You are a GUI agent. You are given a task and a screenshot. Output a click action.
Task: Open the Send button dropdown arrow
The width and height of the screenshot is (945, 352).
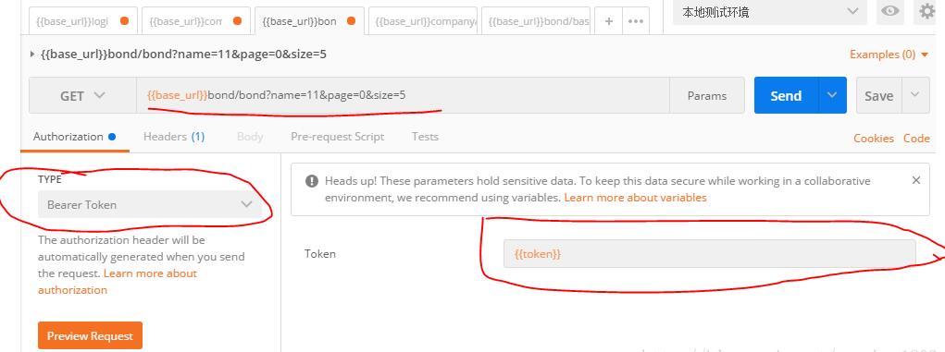click(x=832, y=95)
